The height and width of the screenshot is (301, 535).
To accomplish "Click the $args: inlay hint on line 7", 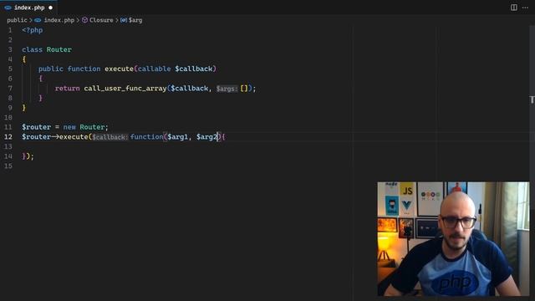I will click(x=227, y=89).
